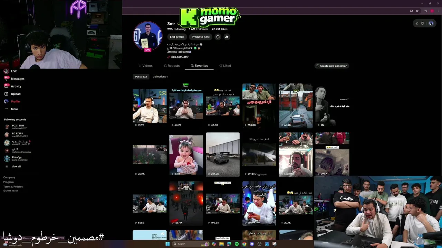Viewport: 442px width, 248px height.
Task: Open the video thumbnail with 201.9K views
Action: tap(259, 204)
